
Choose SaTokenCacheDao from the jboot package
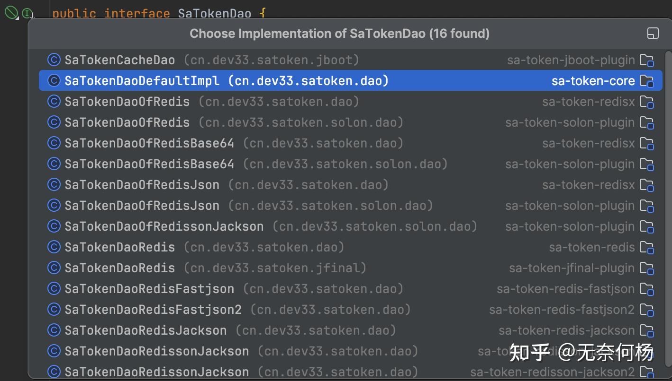[x=120, y=60]
